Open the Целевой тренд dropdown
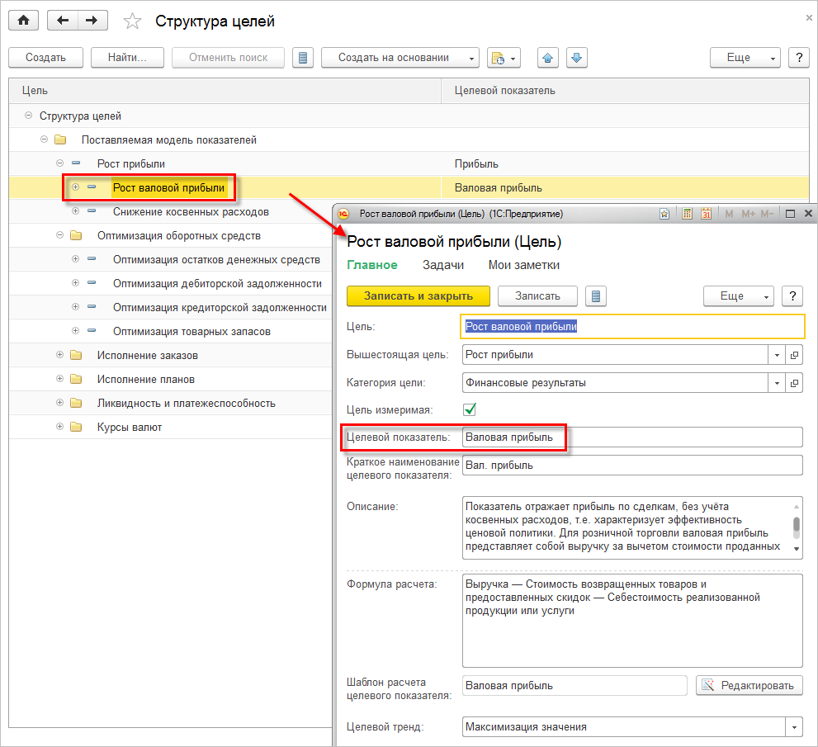This screenshot has height=747, width=818. coord(794,726)
